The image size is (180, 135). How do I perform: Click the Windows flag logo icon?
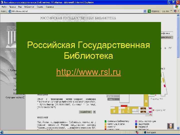(177, 7)
